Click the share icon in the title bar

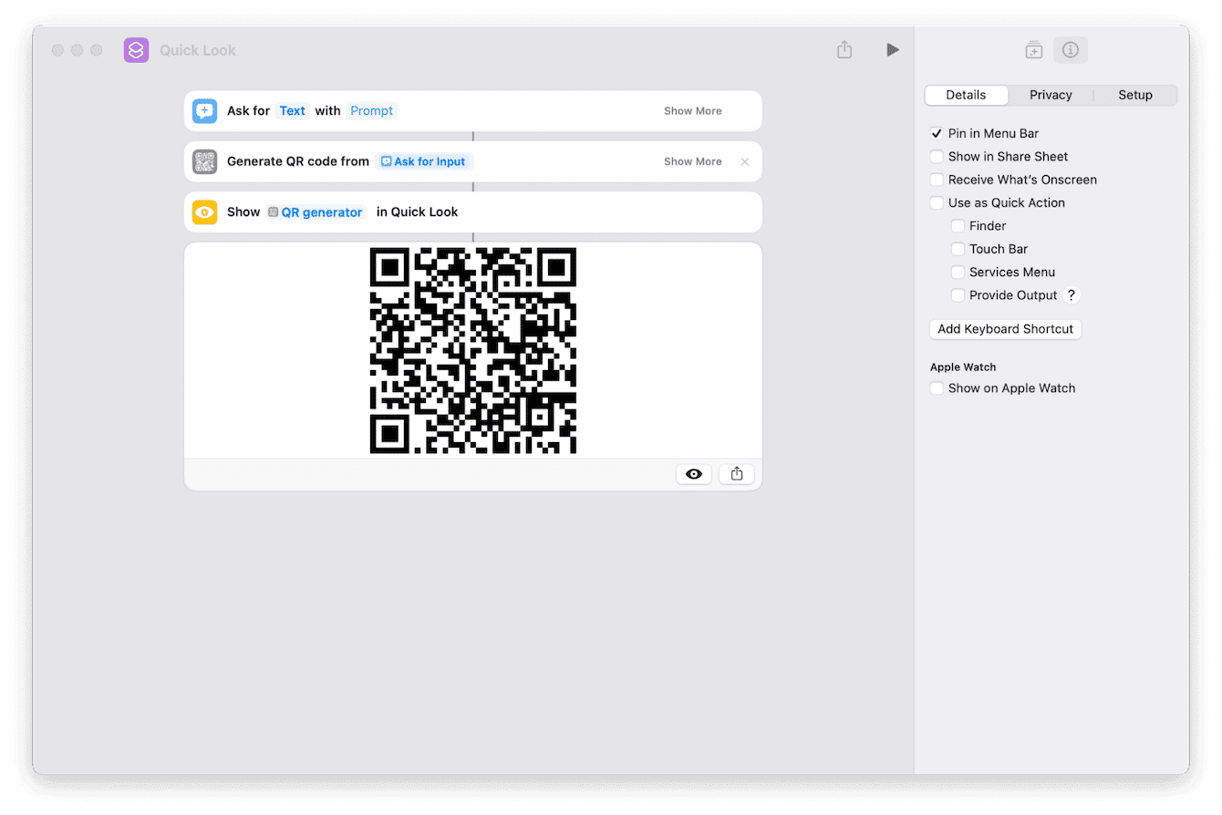tap(844, 50)
